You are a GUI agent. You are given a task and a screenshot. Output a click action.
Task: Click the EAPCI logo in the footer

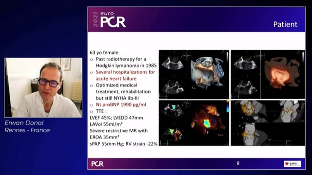pos(292,164)
